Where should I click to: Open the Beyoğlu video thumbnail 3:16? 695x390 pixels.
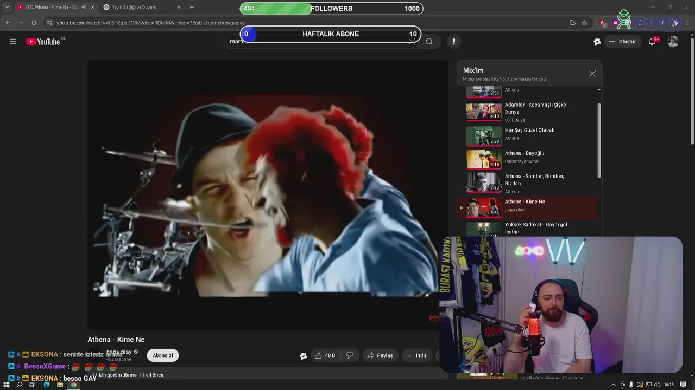point(484,159)
